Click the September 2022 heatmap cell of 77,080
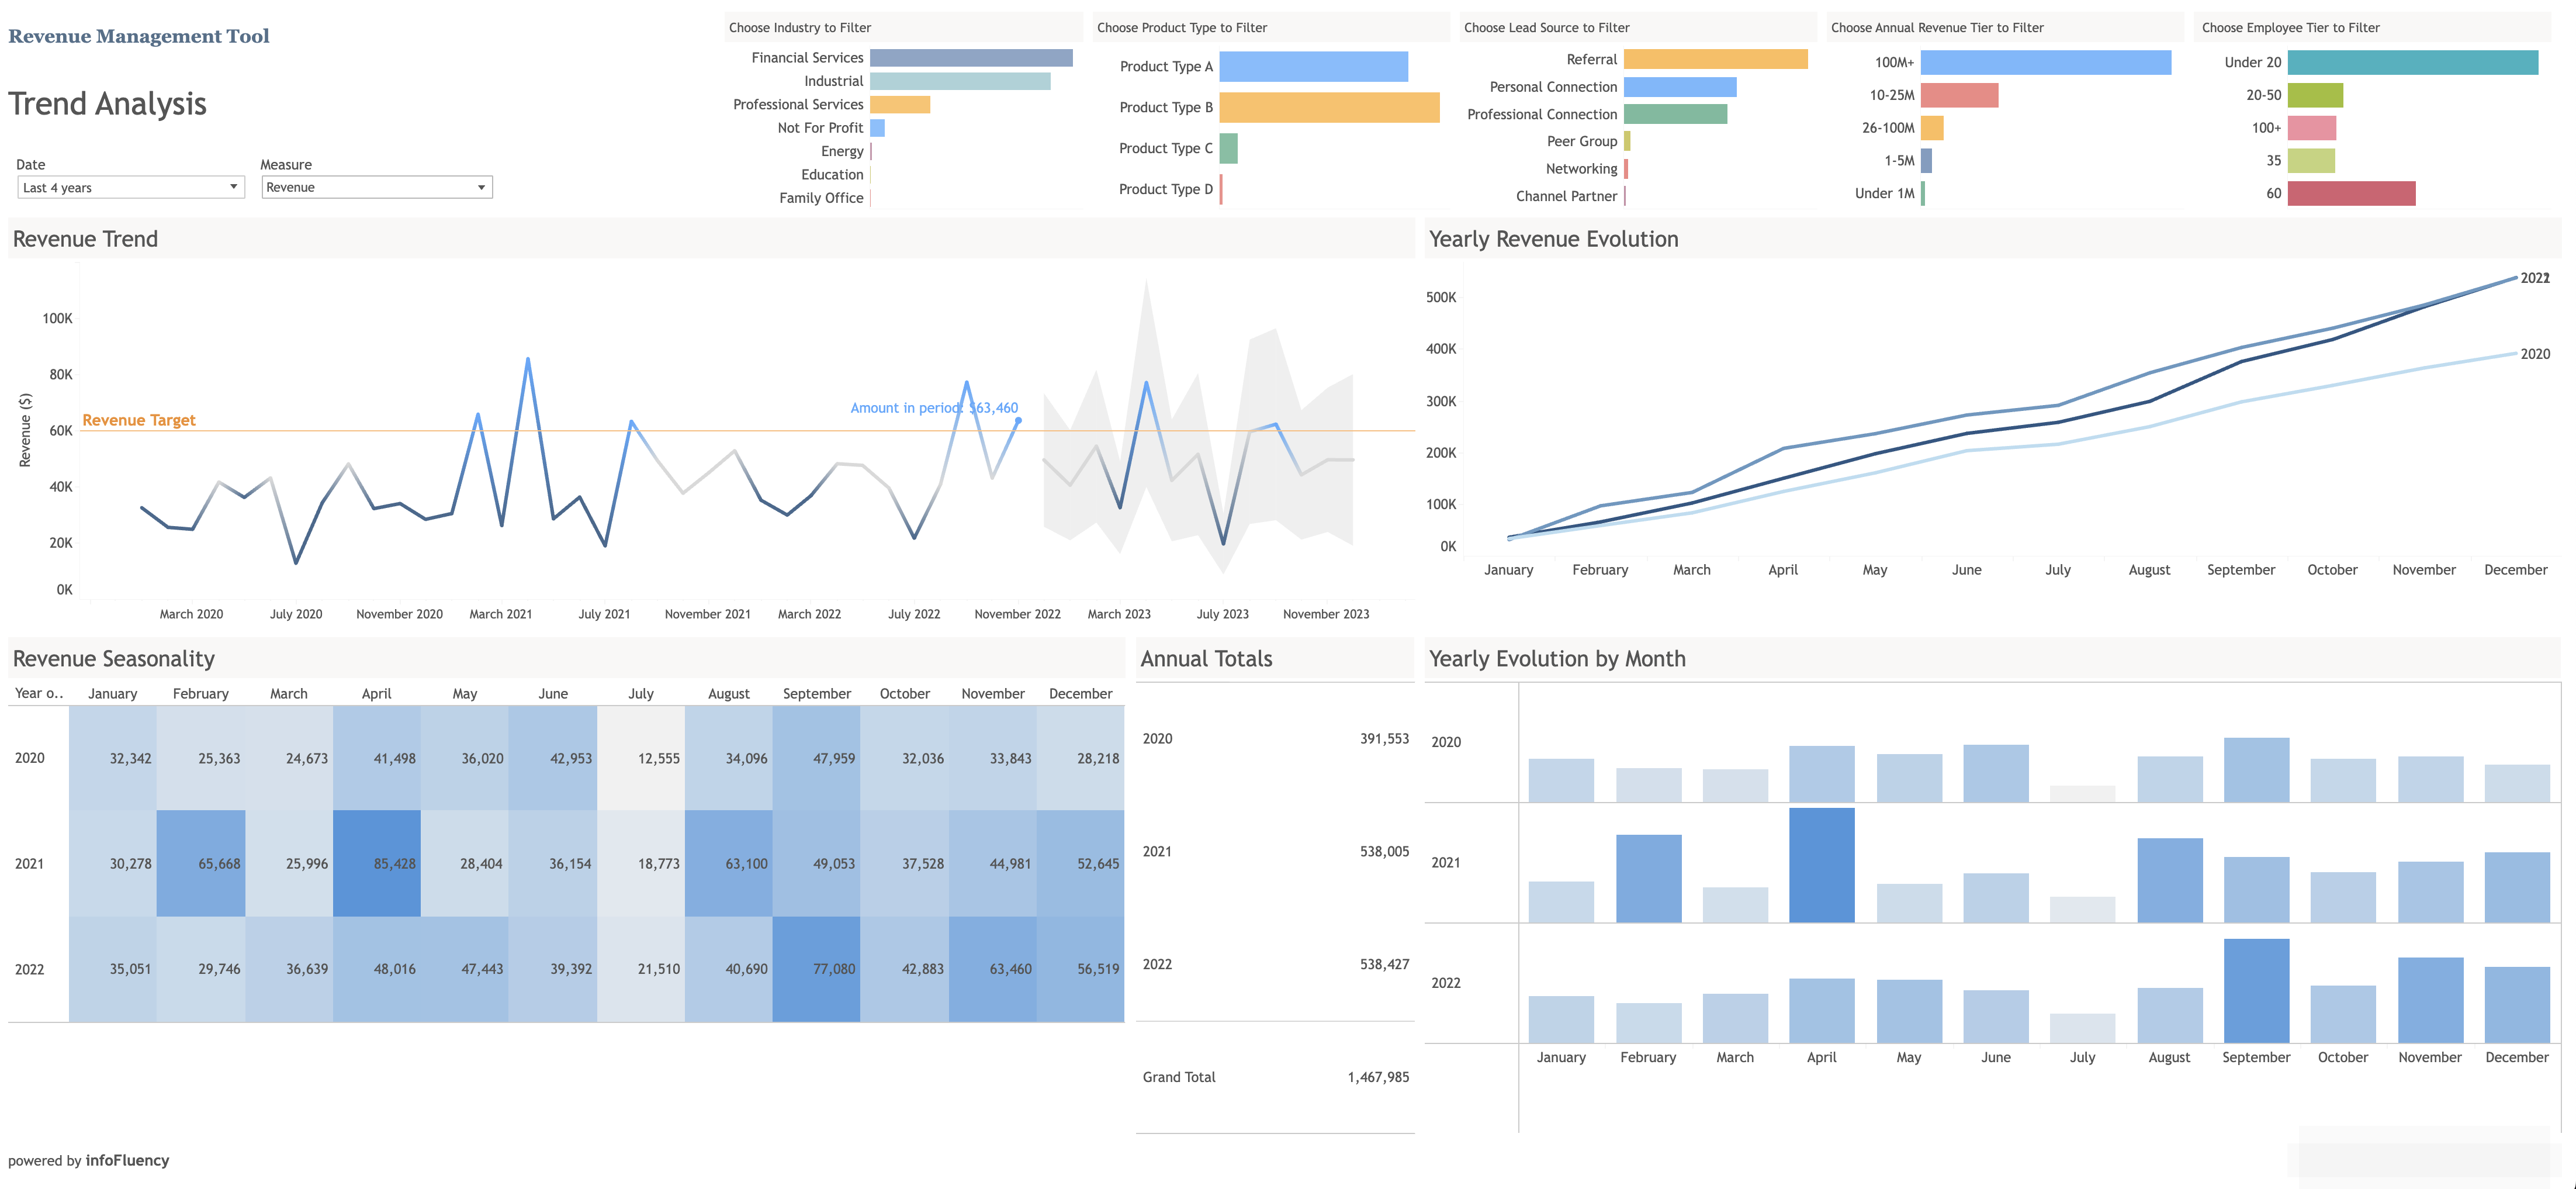2576x1189 pixels. click(817, 968)
